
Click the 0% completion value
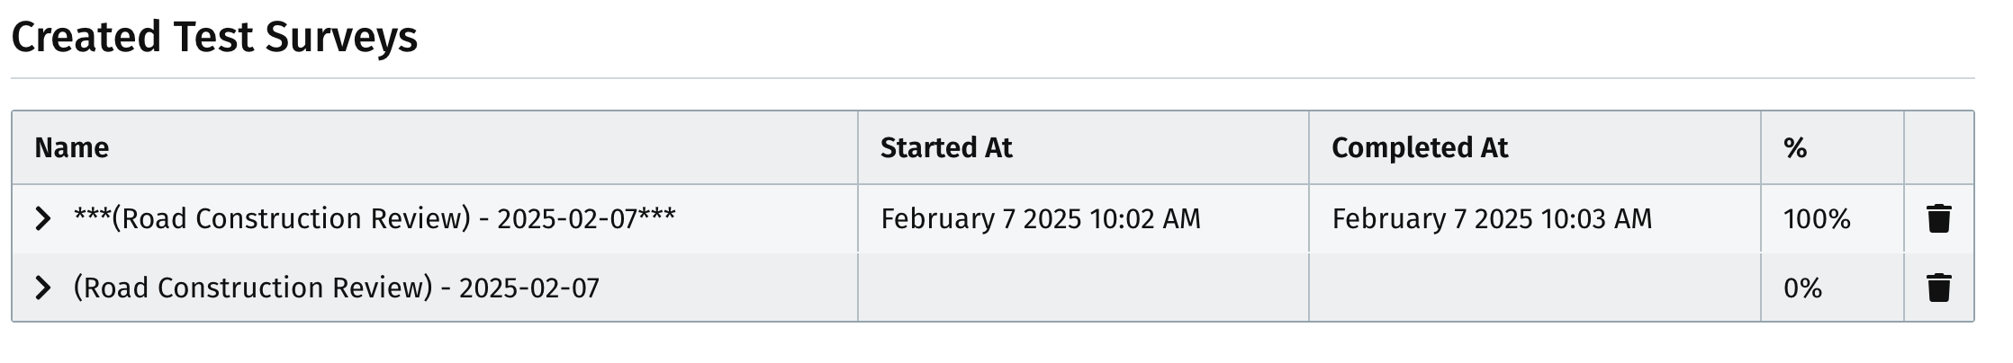coord(1802,288)
